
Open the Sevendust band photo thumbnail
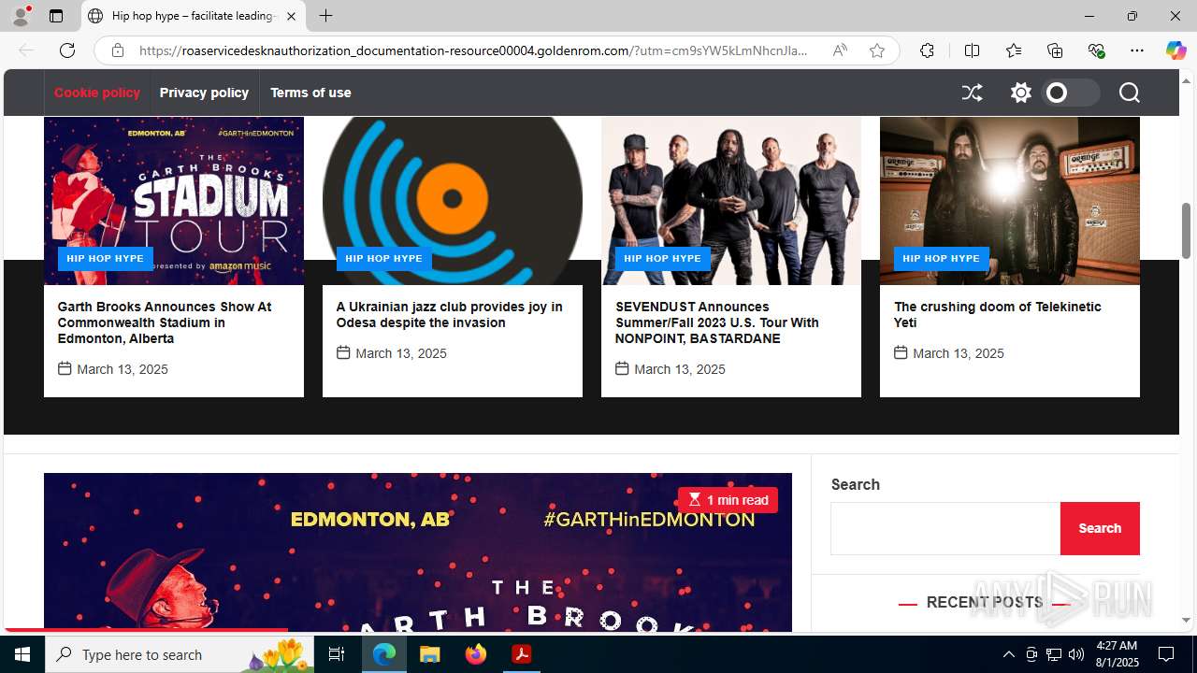[x=731, y=201]
